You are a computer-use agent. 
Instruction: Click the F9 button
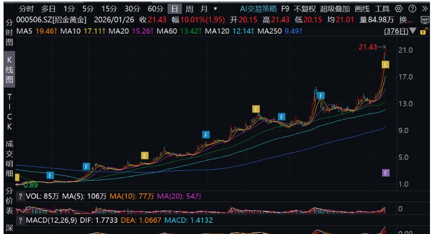pos(285,9)
